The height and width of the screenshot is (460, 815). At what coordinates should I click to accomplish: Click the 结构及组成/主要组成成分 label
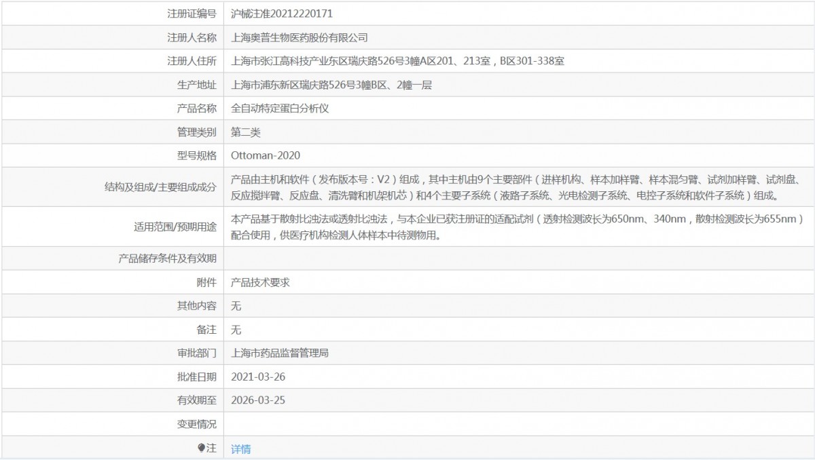(x=162, y=187)
